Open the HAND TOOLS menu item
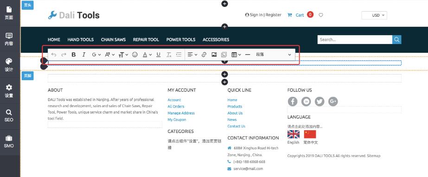428x177 pixels. (81, 39)
